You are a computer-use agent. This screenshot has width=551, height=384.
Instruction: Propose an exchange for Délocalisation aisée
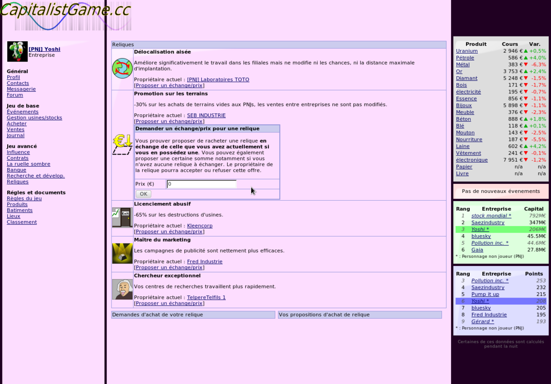point(169,85)
